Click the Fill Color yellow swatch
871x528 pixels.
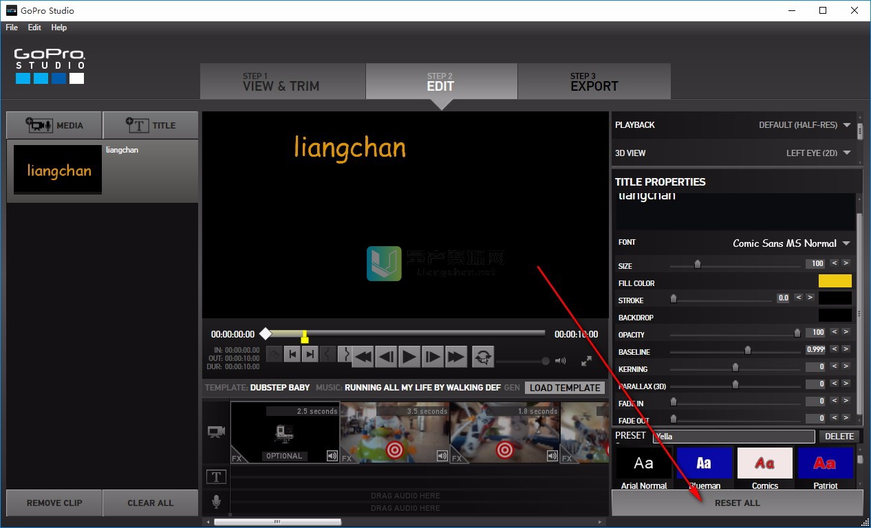pyautogui.click(x=835, y=280)
